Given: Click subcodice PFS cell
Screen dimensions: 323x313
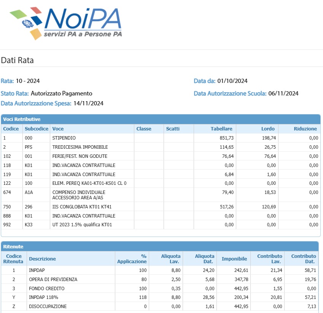Looking at the screenshot, I should [29, 147].
